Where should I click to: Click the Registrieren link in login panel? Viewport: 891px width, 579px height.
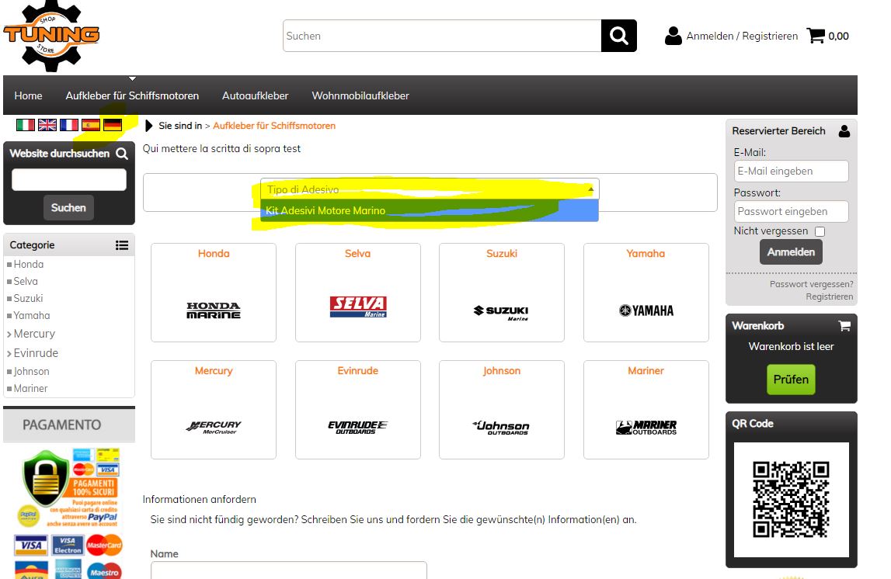pos(829,297)
